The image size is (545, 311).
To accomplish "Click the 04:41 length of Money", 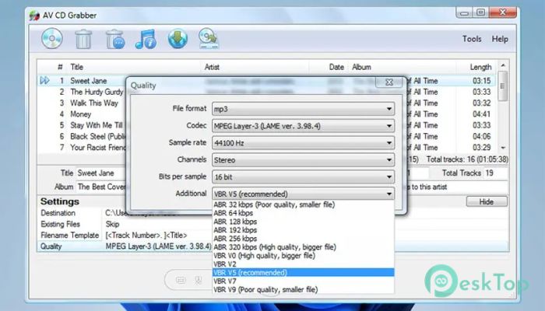I will [481, 114].
